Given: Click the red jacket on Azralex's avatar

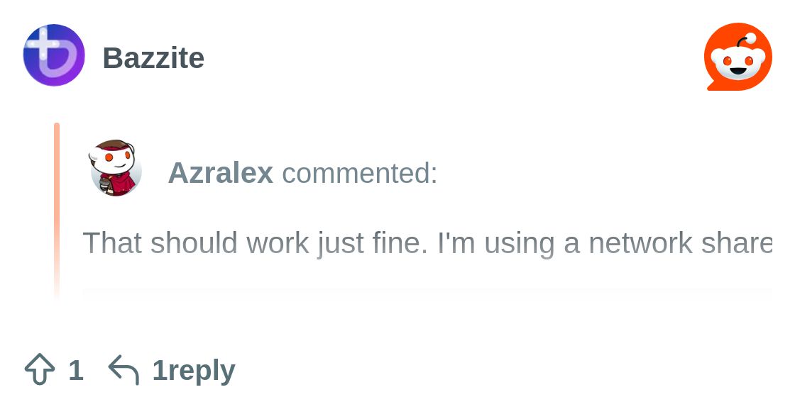Looking at the screenshot, I should click(122, 183).
